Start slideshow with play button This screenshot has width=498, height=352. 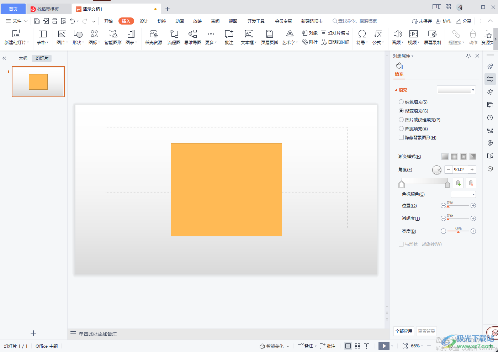point(384,346)
